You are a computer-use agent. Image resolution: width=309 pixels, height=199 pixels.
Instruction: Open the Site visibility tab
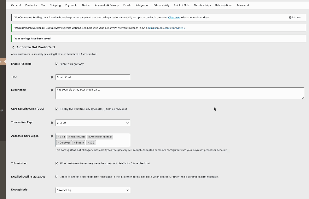click(x=161, y=5)
